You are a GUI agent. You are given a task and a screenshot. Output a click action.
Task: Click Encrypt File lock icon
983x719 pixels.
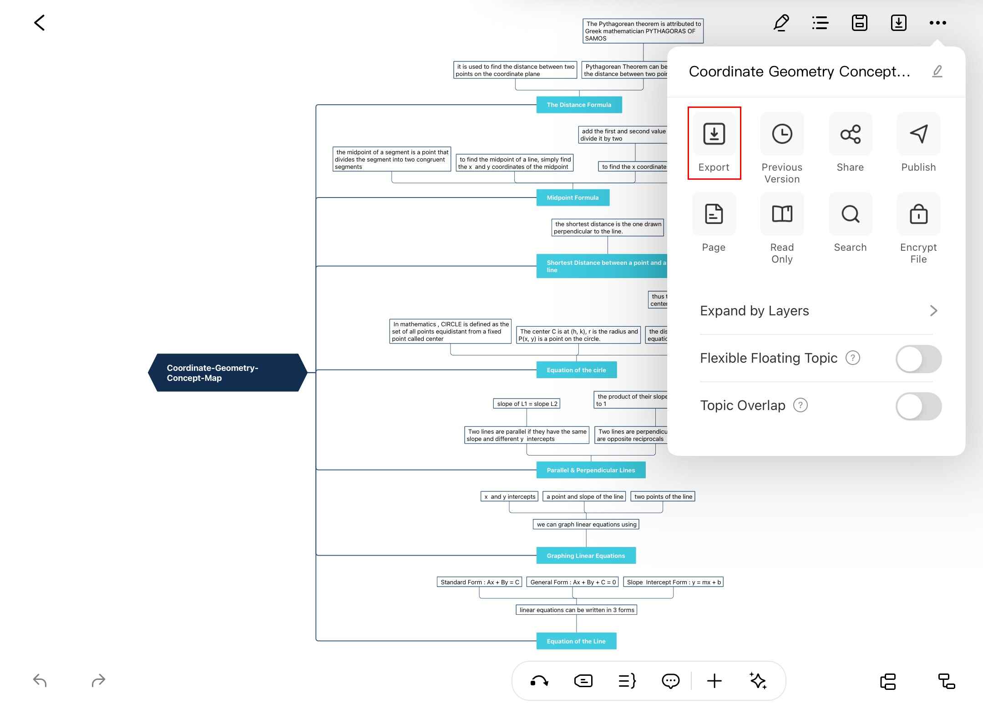click(x=918, y=214)
